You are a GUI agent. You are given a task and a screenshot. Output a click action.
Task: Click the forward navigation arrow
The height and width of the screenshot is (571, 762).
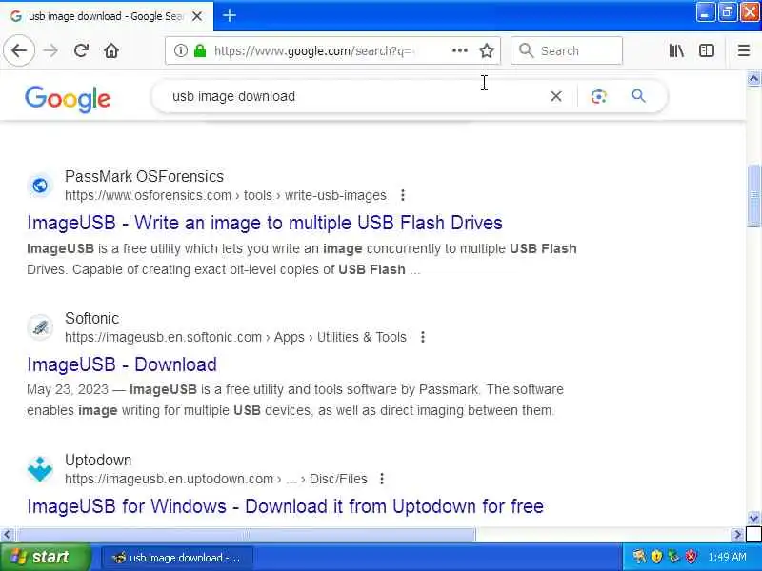pos(50,50)
